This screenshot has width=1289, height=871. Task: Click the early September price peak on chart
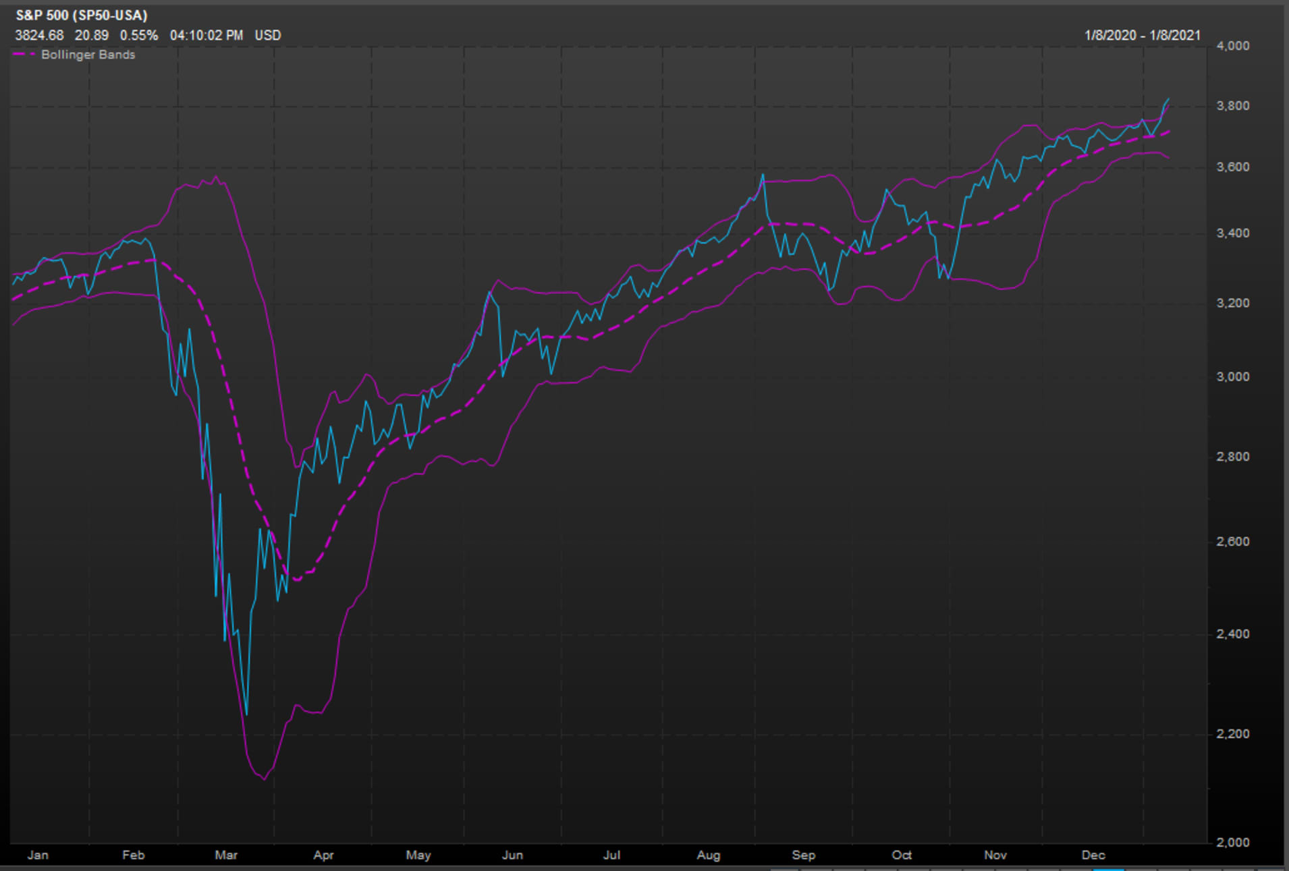click(x=763, y=175)
